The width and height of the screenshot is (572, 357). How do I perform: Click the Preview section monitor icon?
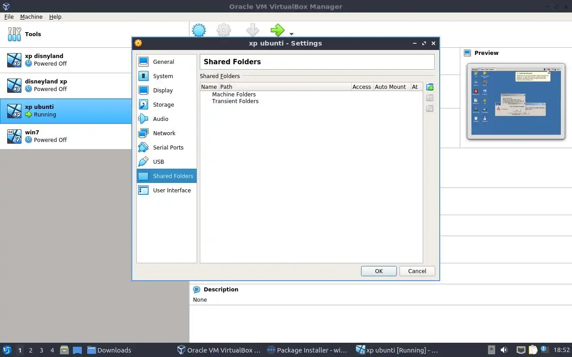(467, 53)
